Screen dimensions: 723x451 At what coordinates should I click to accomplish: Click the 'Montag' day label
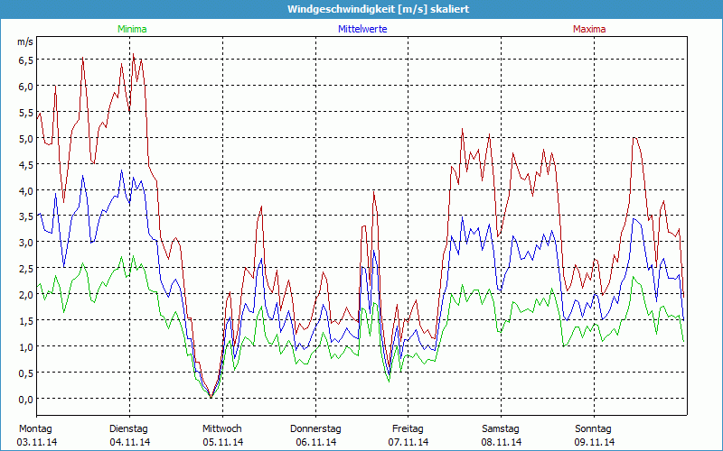[35, 429]
